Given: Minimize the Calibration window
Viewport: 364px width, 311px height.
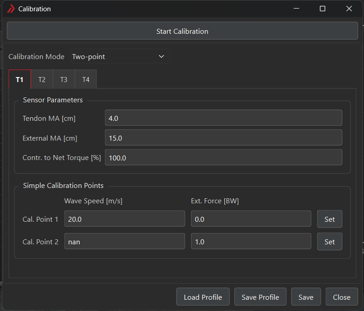Looking at the screenshot, I should pos(296,9).
